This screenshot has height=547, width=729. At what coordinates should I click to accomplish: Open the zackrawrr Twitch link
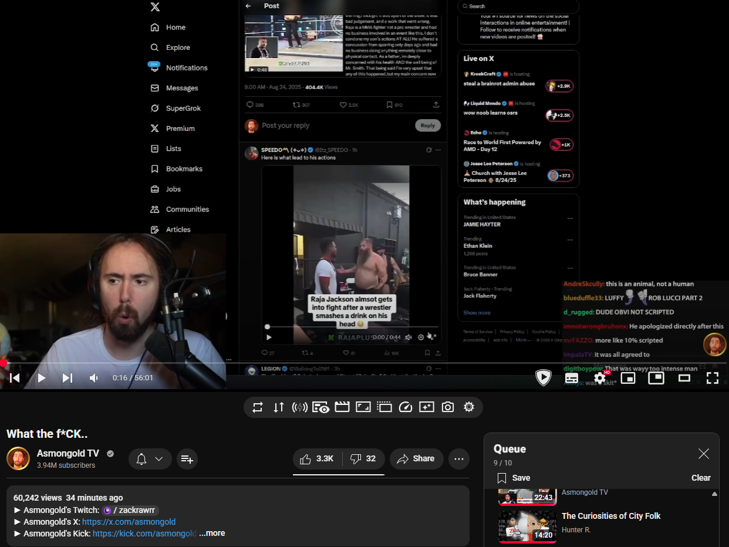point(130,510)
